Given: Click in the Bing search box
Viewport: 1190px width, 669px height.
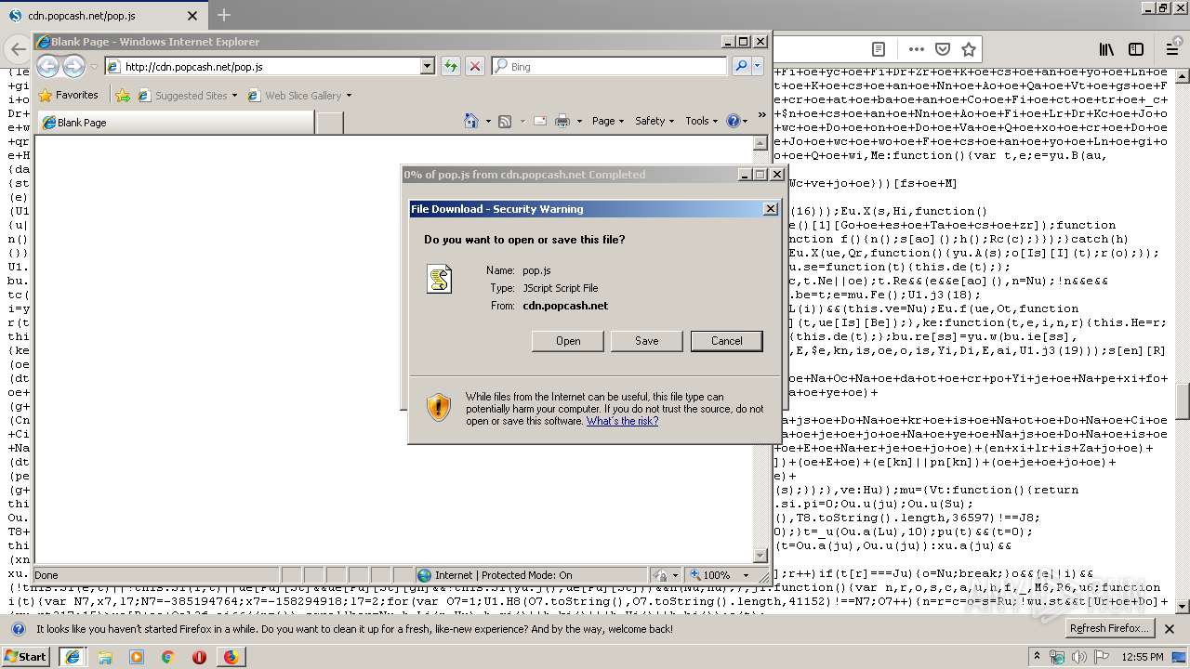Looking at the screenshot, I should click(x=617, y=67).
